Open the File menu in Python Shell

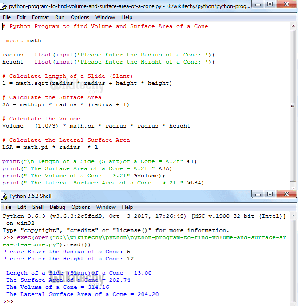click(7, 207)
